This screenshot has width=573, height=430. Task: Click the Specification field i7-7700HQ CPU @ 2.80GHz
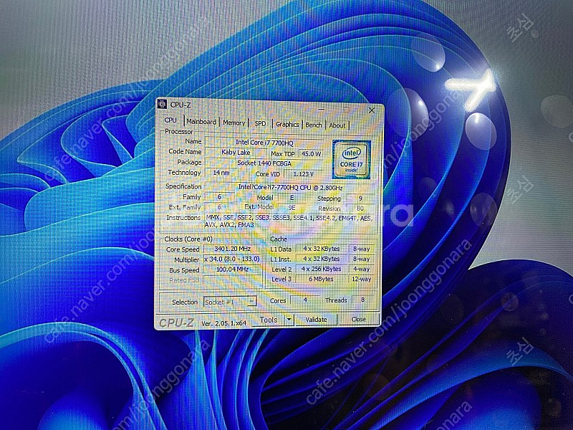click(290, 187)
